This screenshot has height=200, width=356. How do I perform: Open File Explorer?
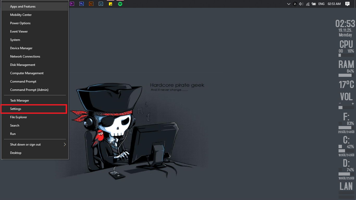pyautogui.click(x=35, y=117)
